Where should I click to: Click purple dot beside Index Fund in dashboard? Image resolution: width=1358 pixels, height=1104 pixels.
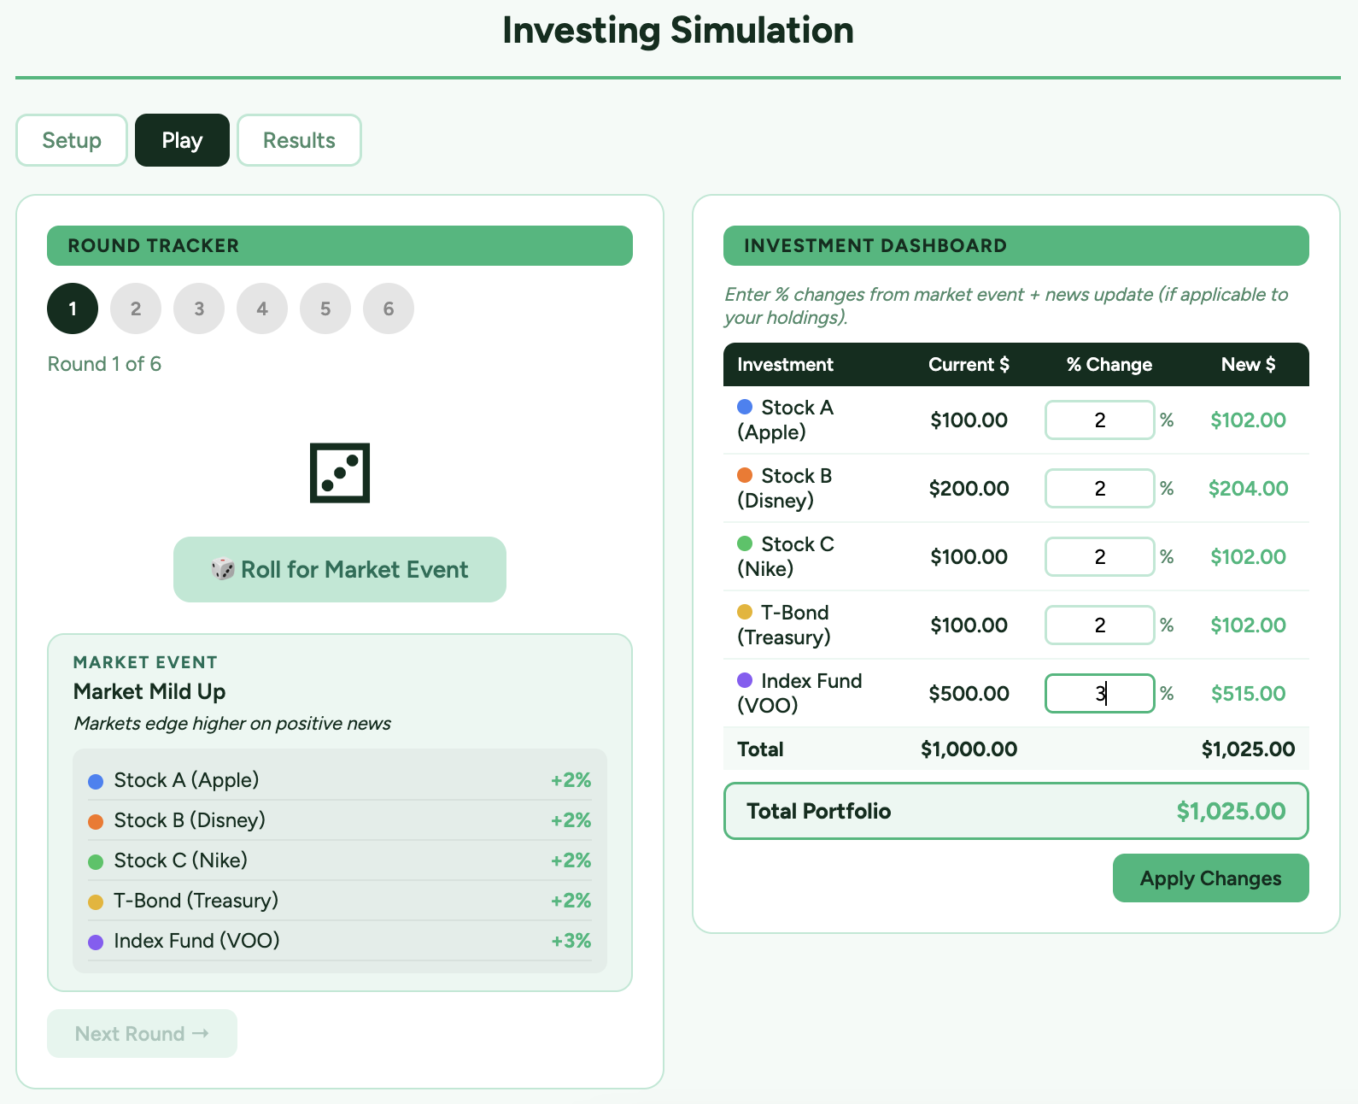pos(745,680)
